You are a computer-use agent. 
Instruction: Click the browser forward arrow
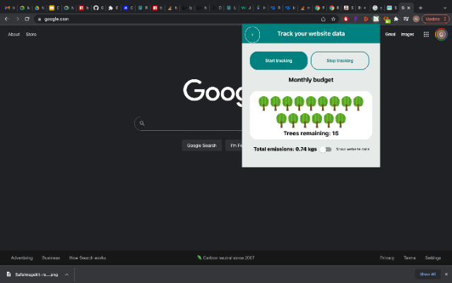tap(17, 19)
